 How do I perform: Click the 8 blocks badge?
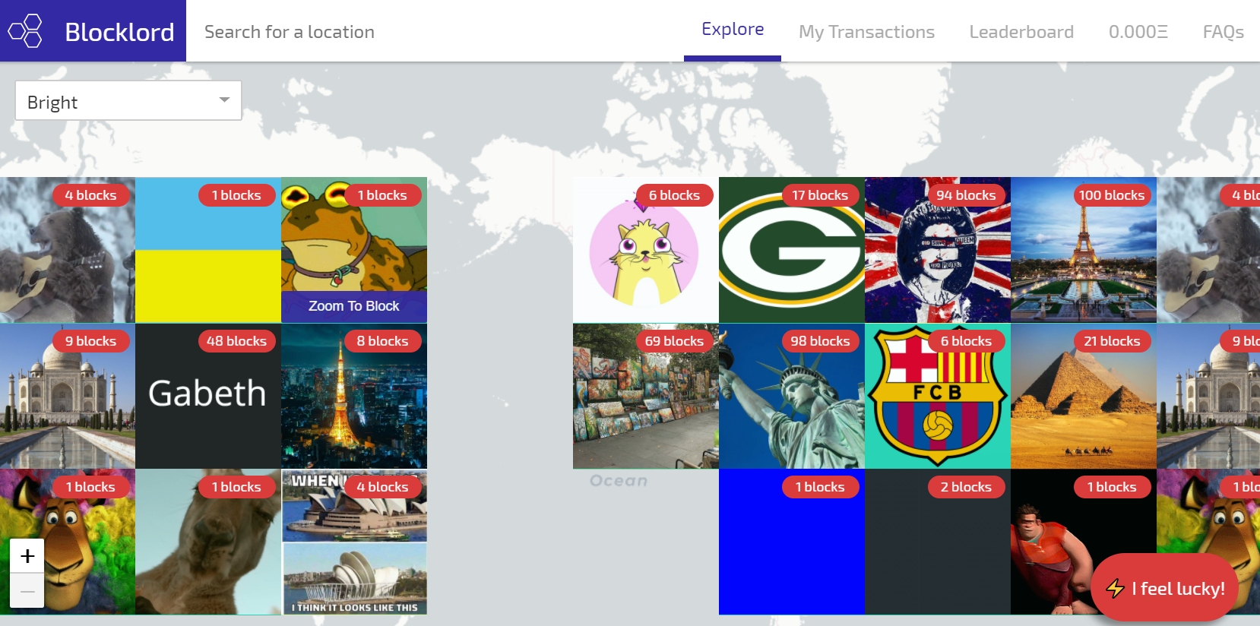pyautogui.click(x=382, y=341)
